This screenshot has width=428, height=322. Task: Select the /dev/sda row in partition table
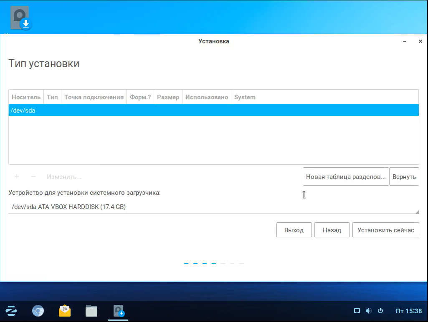213,111
